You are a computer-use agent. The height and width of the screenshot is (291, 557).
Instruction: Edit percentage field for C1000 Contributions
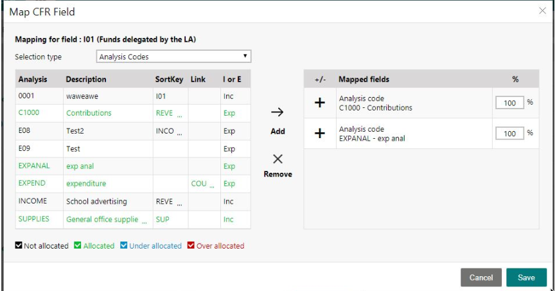[509, 103]
